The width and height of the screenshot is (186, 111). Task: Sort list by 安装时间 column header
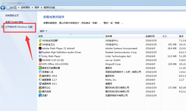[x=153, y=36]
